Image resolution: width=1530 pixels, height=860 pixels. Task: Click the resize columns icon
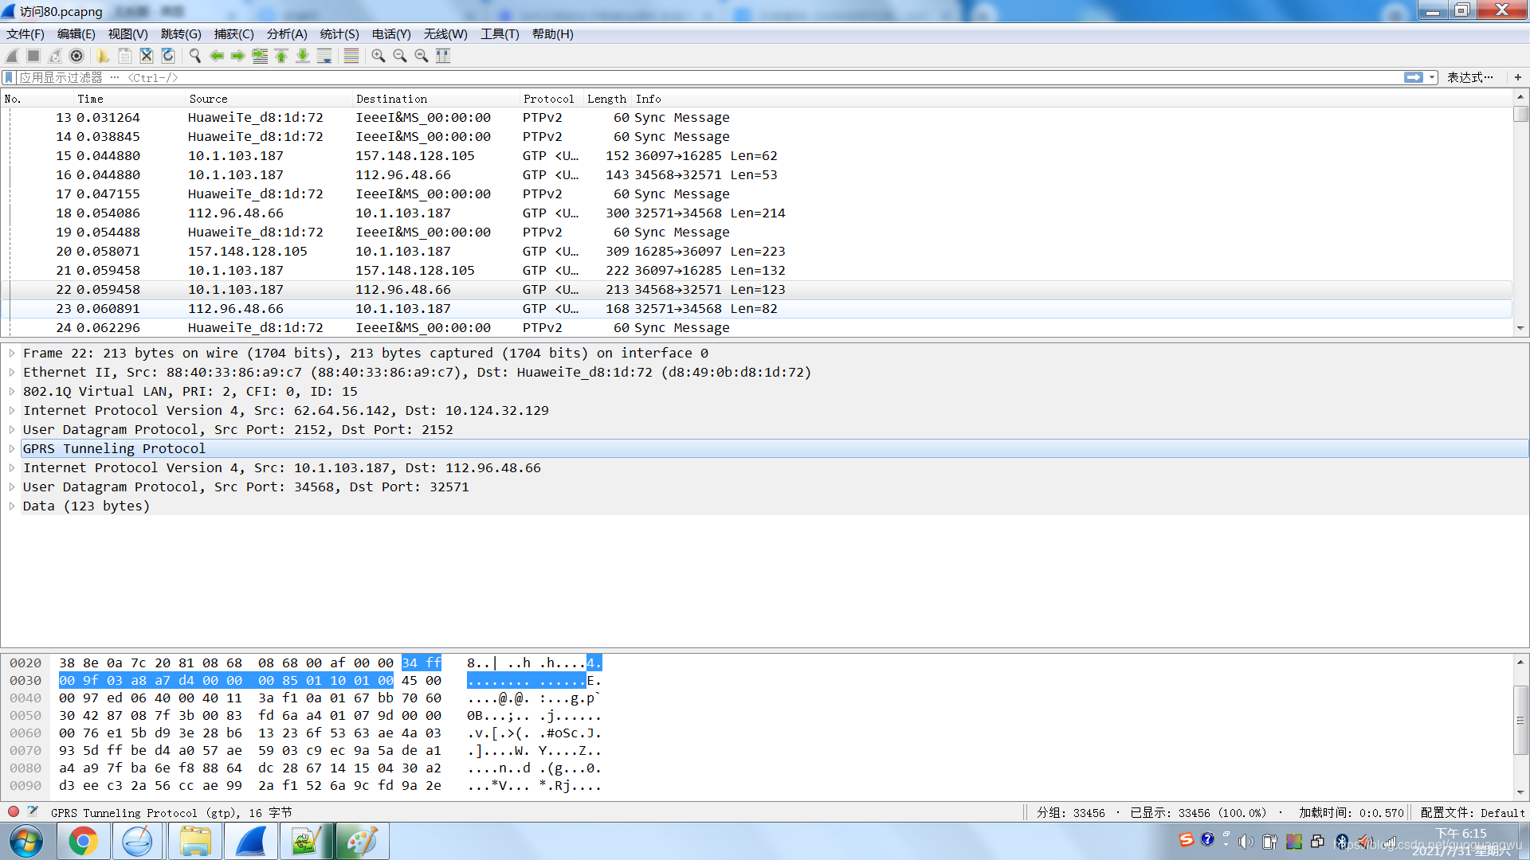pos(443,56)
